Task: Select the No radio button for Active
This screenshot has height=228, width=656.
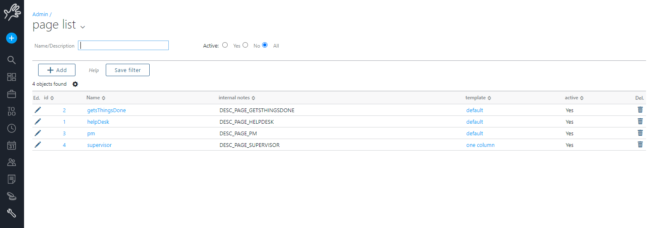Action: click(x=245, y=45)
